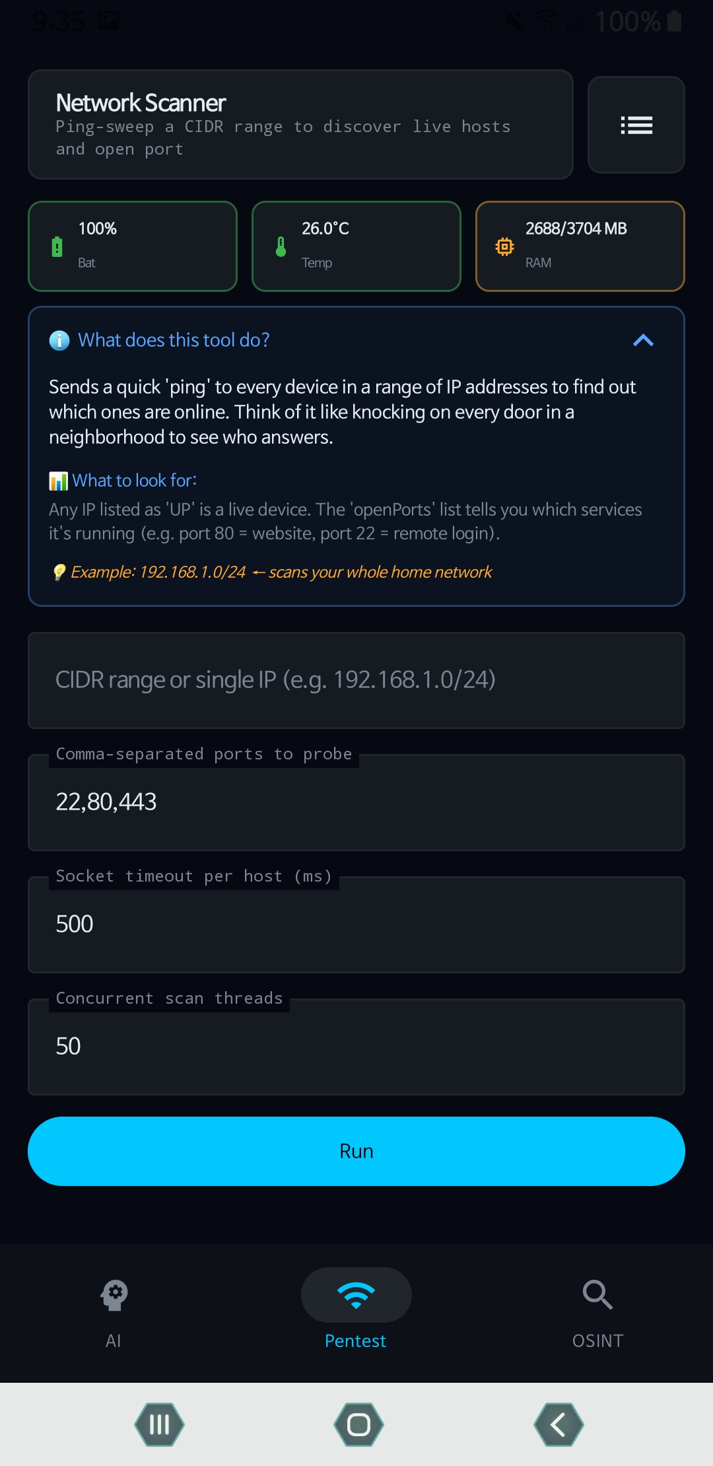Tap the OSINT magnifier icon
This screenshot has height=1466, width=713.
597,1295
